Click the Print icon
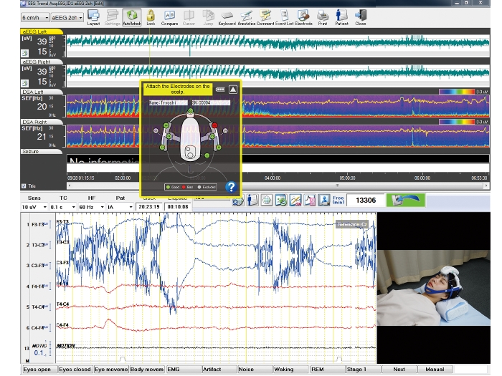Image resolution: width=502 pixels, height=376 pixels. [323, 16]
